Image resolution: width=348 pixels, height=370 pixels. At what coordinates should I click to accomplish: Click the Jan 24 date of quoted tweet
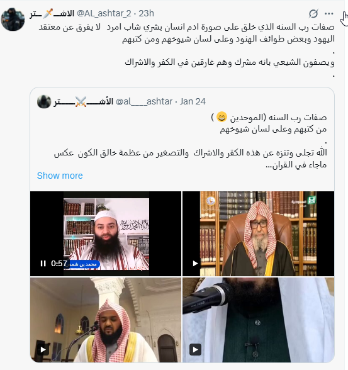193,101
